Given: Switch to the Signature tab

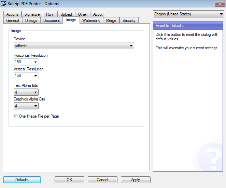Looking at the screenshot, I should click(x=32, y=14).
